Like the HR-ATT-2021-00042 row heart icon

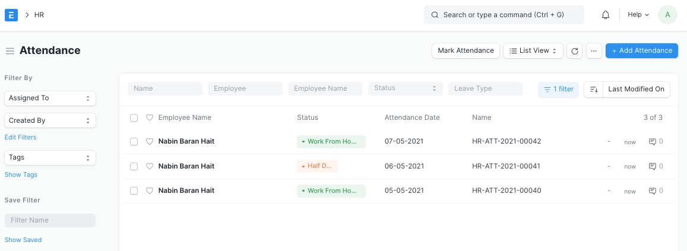pos(150,142)
